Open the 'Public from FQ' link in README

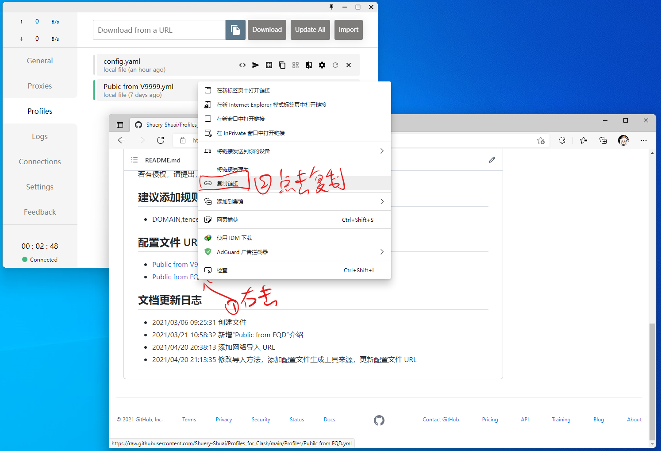tap(176, 277)
